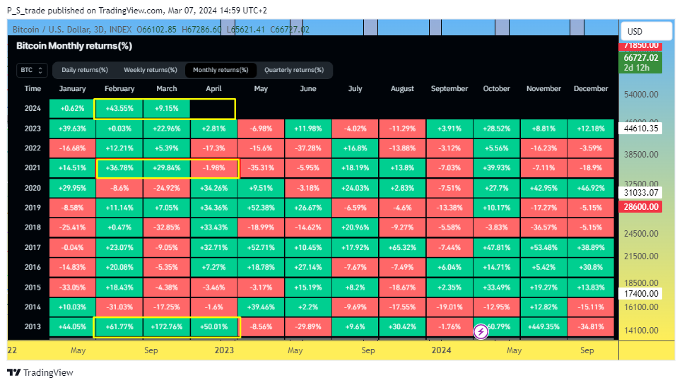The height and width of the screenshot is (385, 682).
Task: Click the December column header
Action: click(x=591, y=88)
